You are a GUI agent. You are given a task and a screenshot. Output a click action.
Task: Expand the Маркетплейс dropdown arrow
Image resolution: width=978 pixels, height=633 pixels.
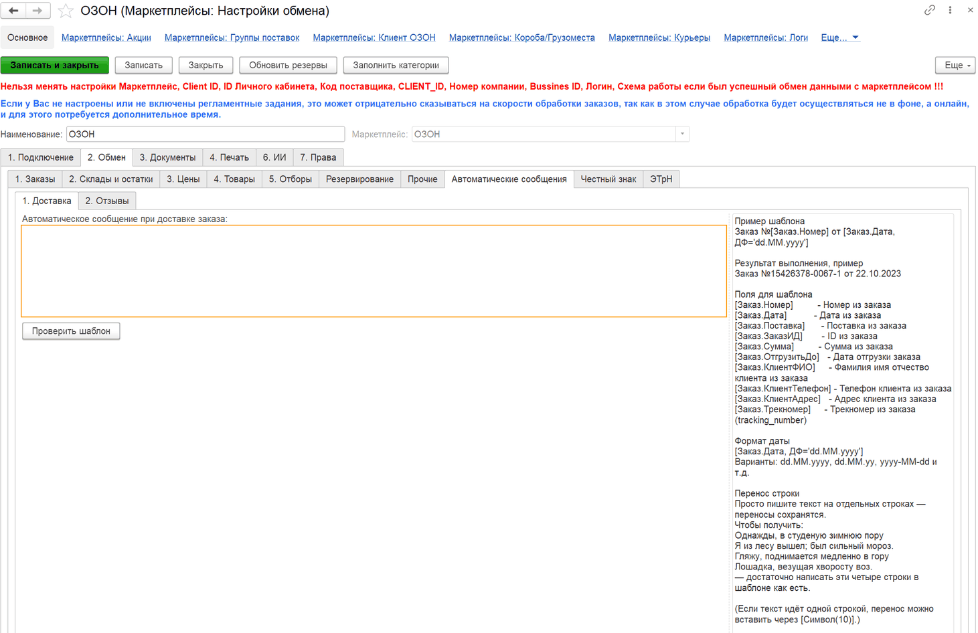(x=682, y=134)
